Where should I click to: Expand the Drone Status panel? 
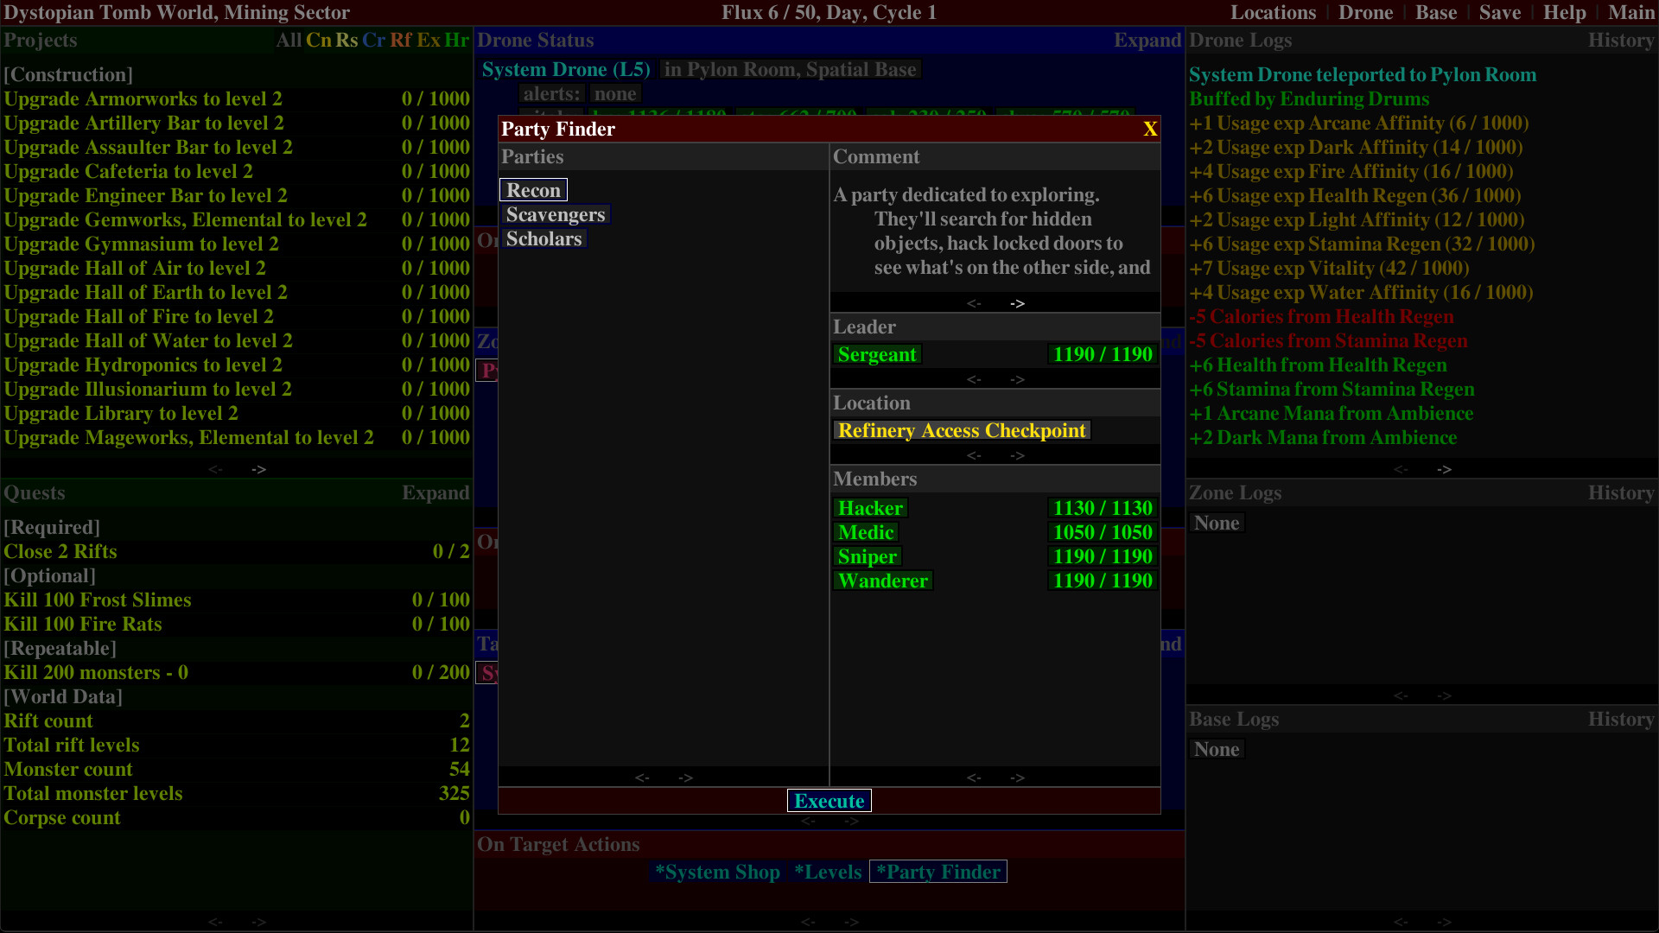tap(1147, 40)
